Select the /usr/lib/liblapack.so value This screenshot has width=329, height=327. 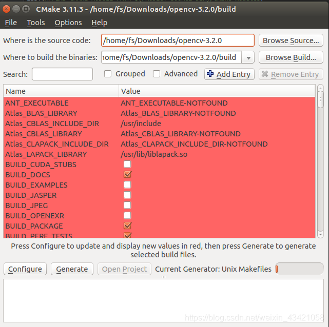click(154, 154)
